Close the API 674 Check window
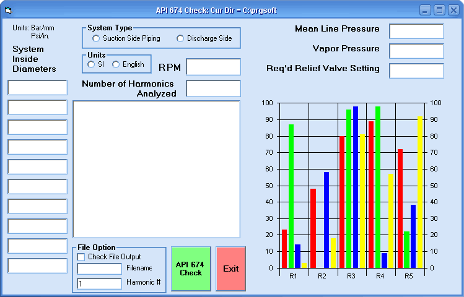Viewport: 464px width, 297px height. (453, 11)
